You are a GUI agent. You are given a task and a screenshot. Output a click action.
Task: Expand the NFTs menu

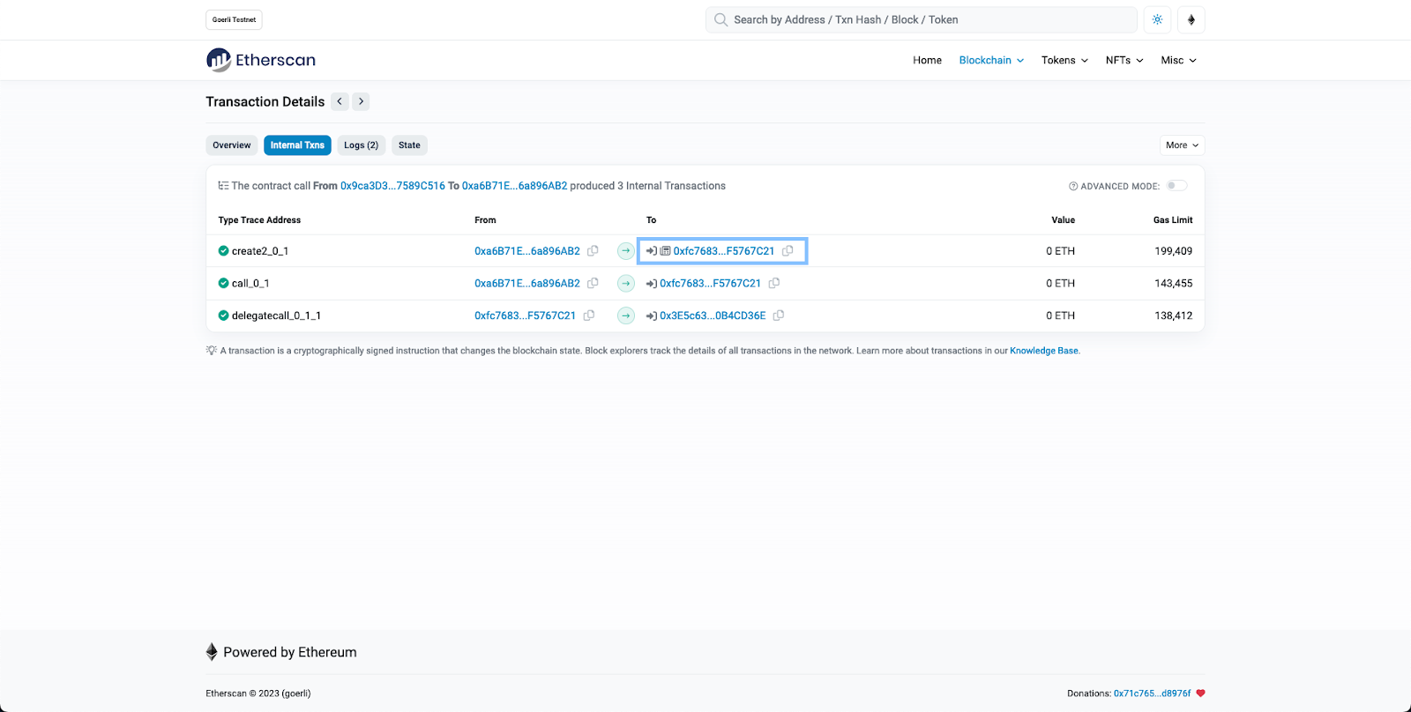(1124, 60)
